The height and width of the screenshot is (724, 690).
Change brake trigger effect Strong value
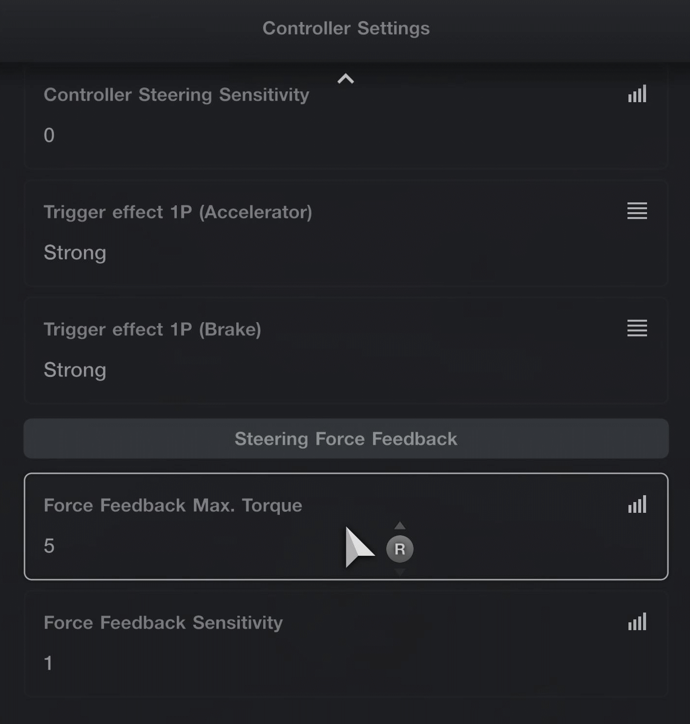75,370
